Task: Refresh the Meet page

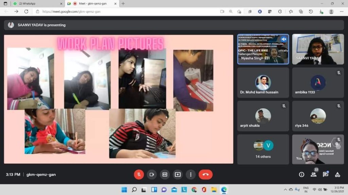Action: point(26,11)
